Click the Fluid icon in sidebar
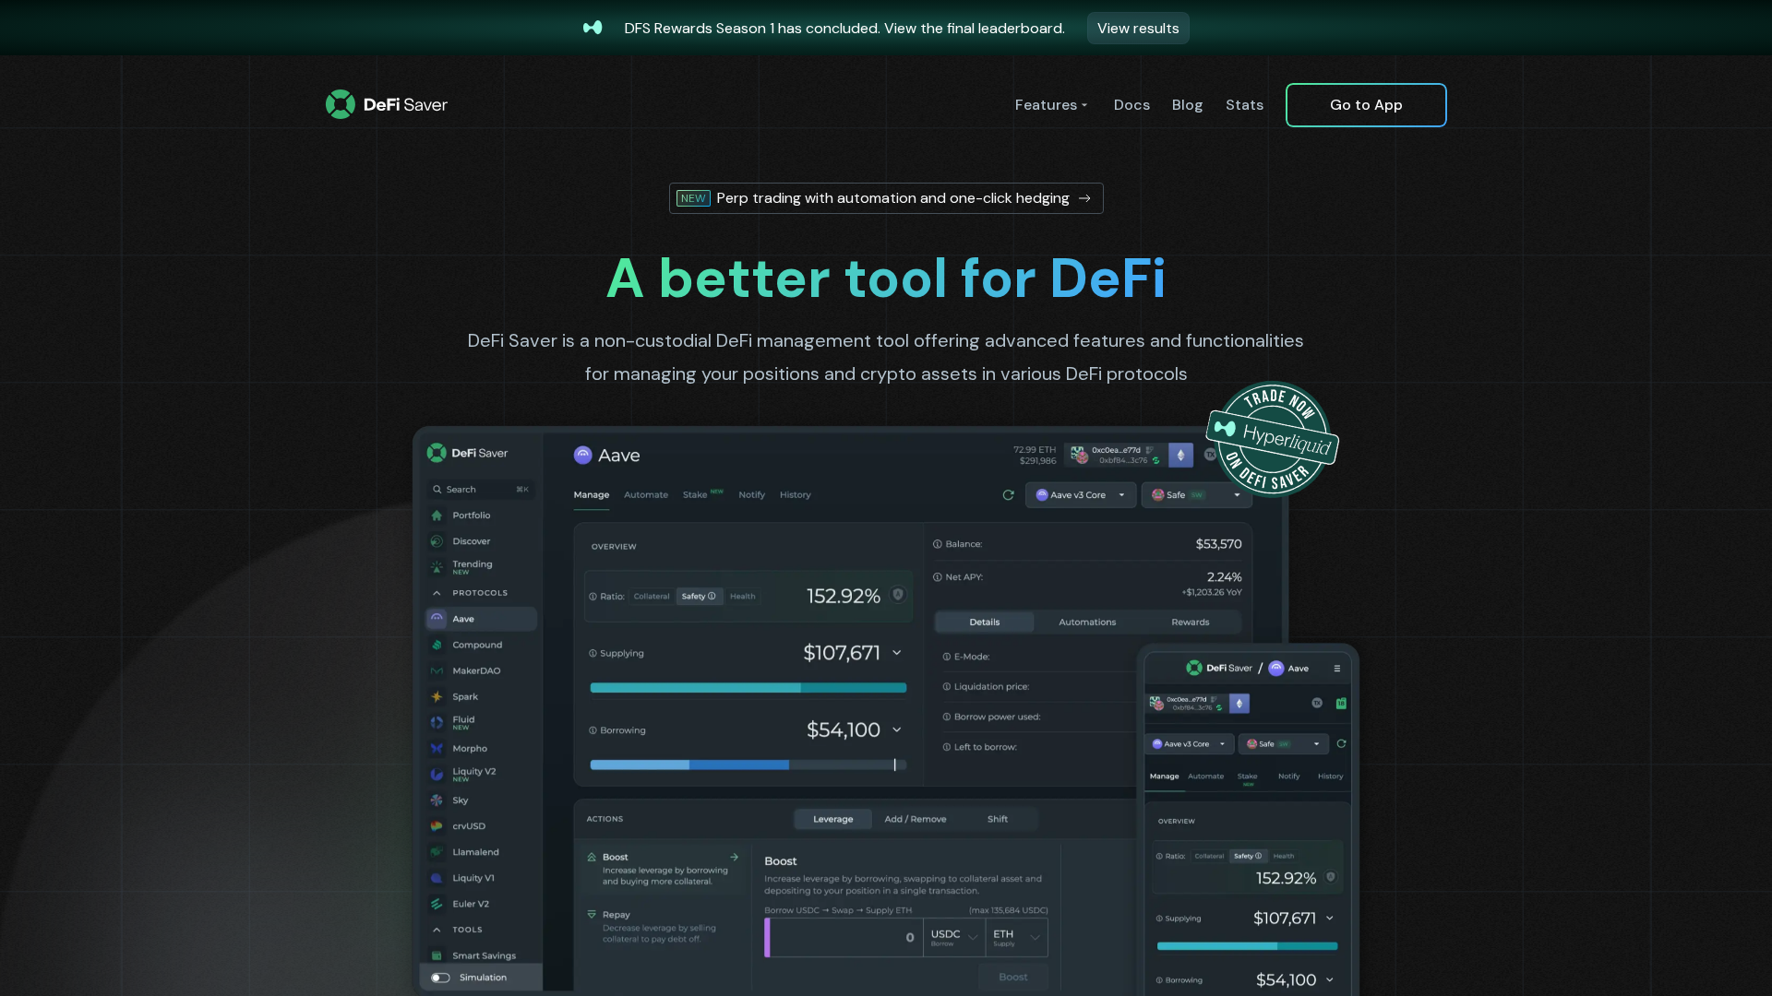Screen dimensions: 1772x996 tap(437, 722)
